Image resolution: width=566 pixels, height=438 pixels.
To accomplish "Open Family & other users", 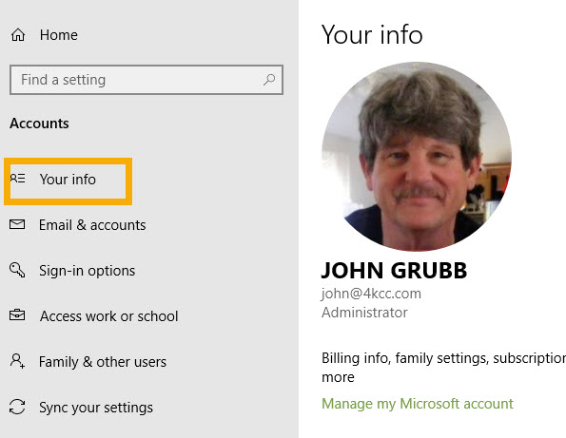I will [x=103, y=362].
